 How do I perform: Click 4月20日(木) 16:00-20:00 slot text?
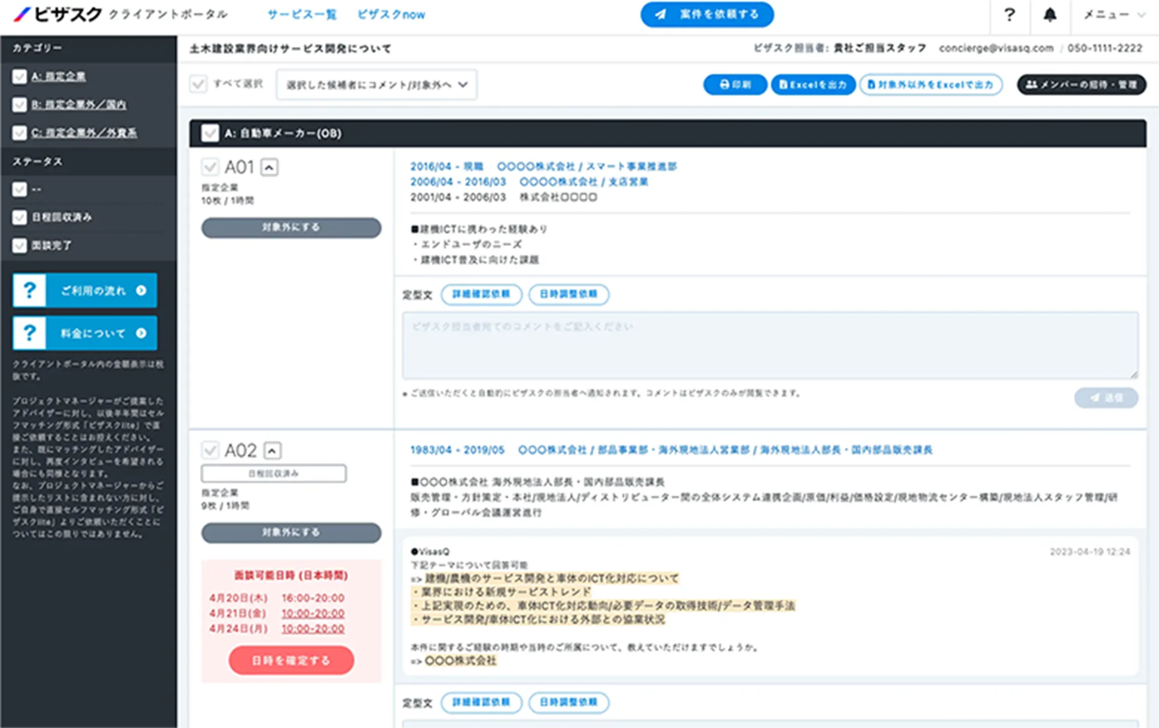276,598
